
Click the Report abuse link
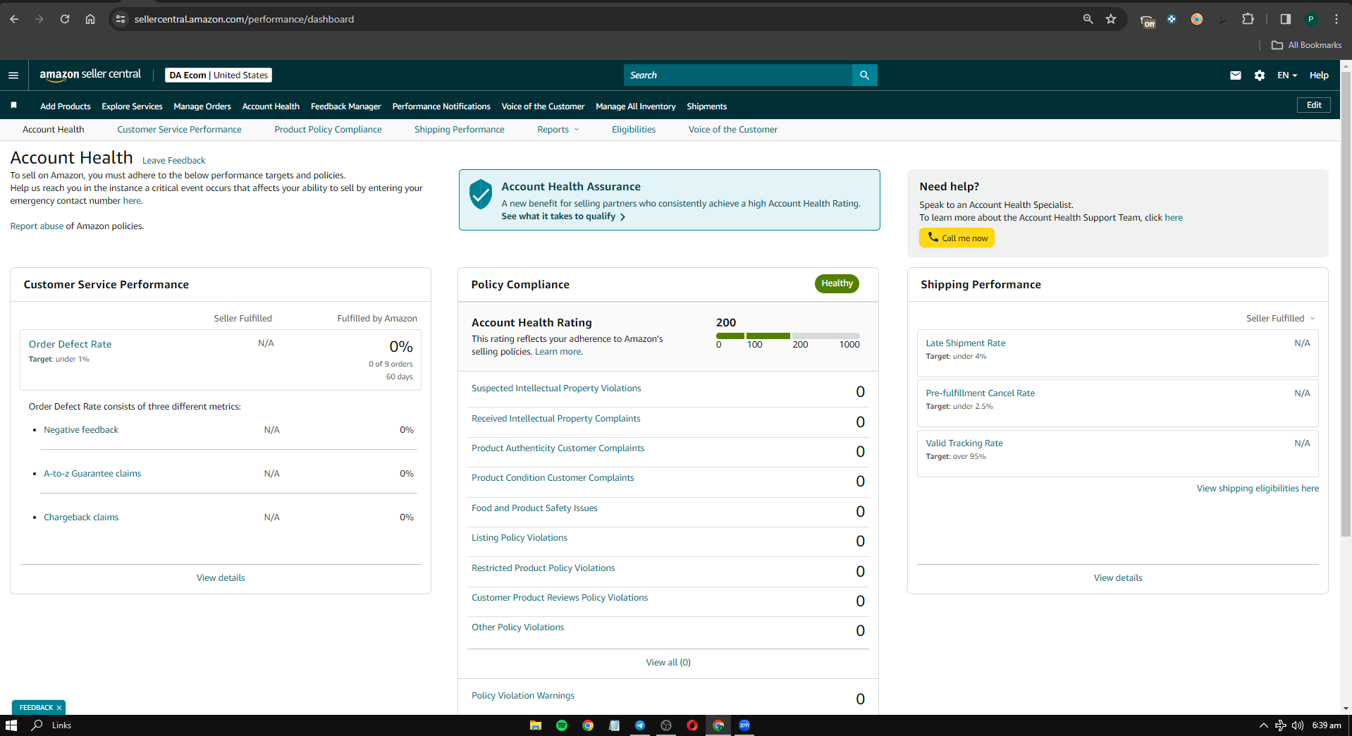pyautogui.click(x=37, y=226)
